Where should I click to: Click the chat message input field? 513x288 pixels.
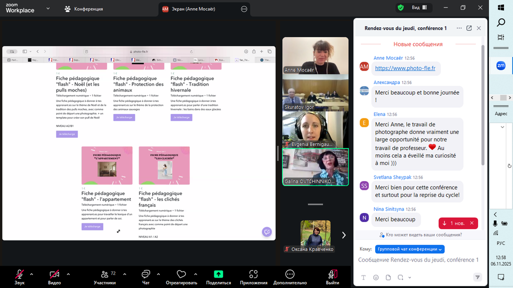click(x=418, y=260)
